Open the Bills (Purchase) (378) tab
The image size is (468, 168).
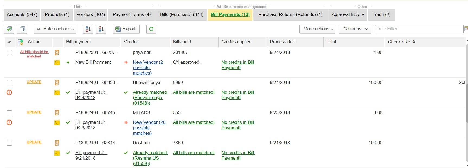click(181, 15)
